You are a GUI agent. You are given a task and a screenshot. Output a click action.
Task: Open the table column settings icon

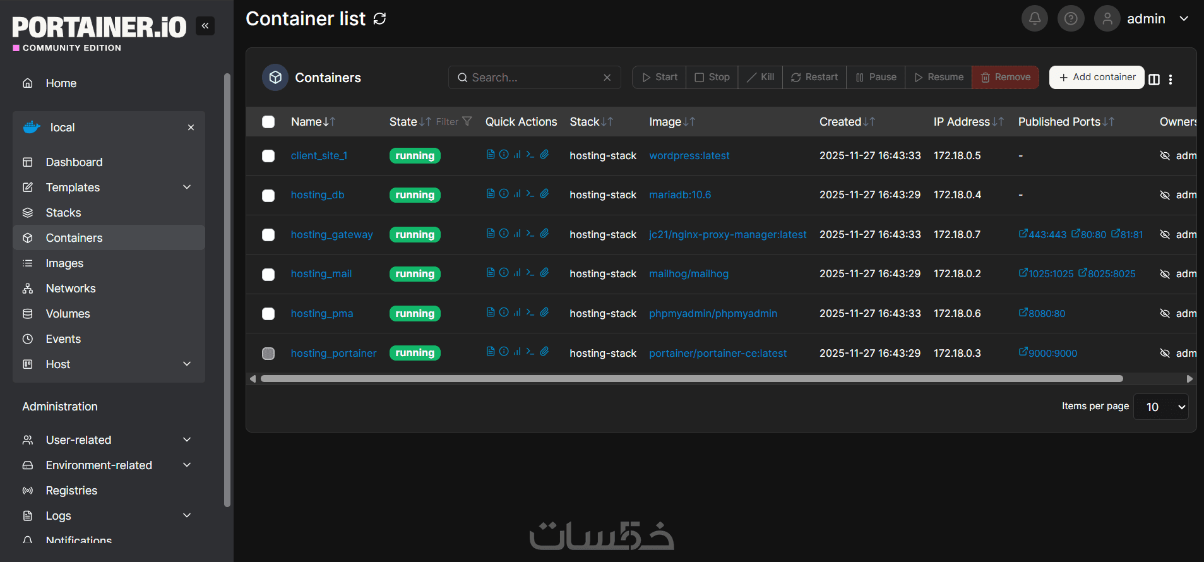(1154, 80)
